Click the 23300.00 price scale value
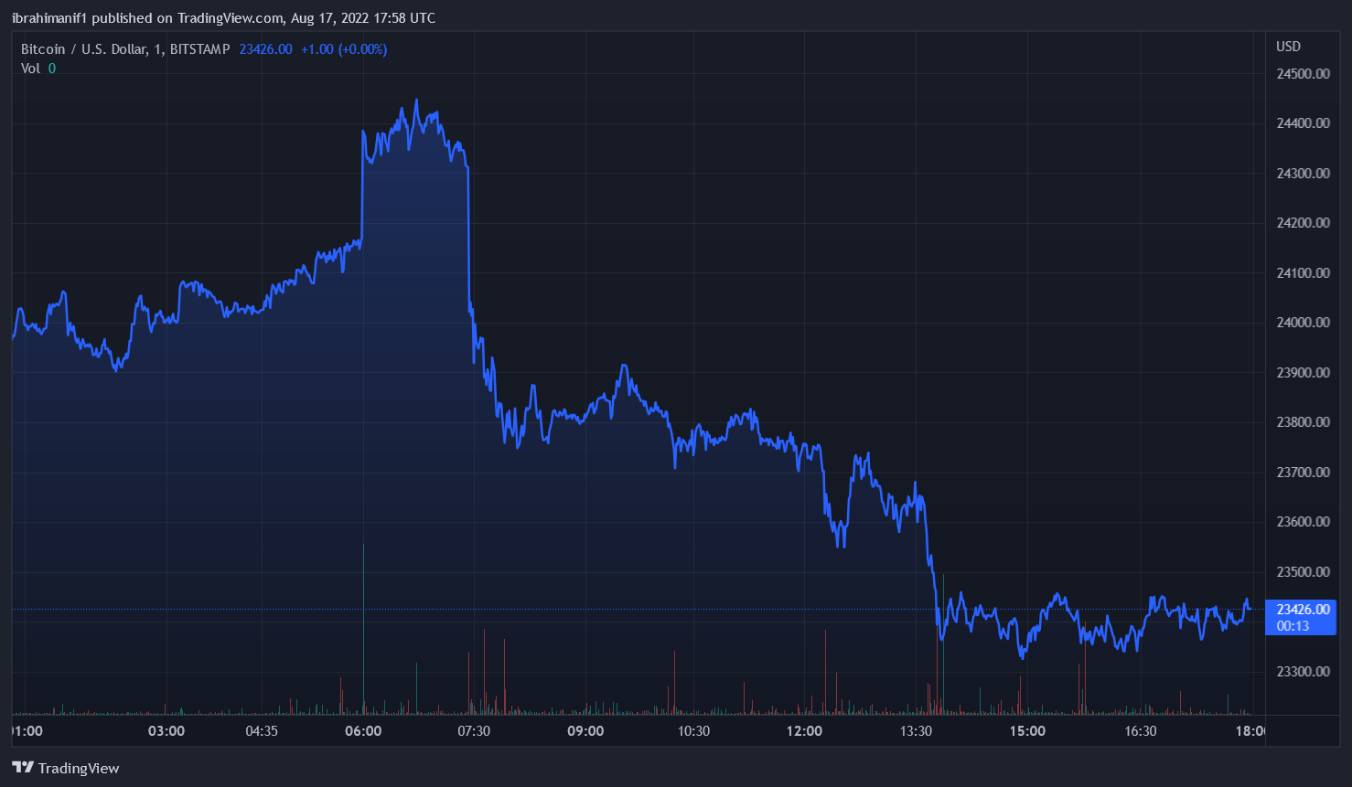 pos(1303,672)
